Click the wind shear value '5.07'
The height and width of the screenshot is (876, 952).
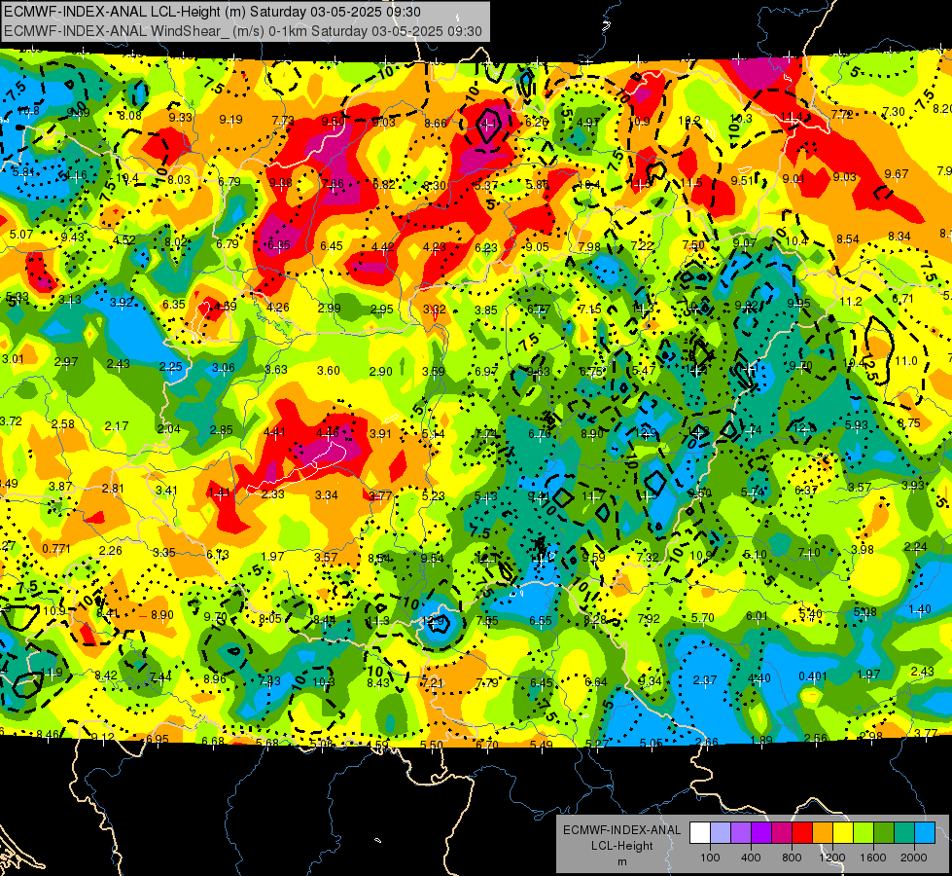21,234
